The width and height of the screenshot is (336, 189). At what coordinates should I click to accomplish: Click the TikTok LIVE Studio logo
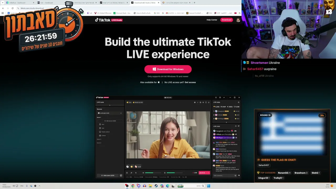pyautogui.click(x=109, y=20)
